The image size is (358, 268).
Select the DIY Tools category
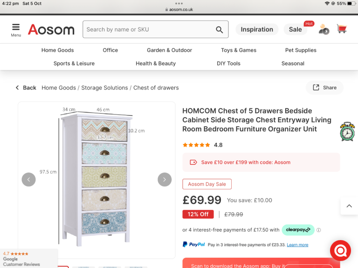[228, 63]
